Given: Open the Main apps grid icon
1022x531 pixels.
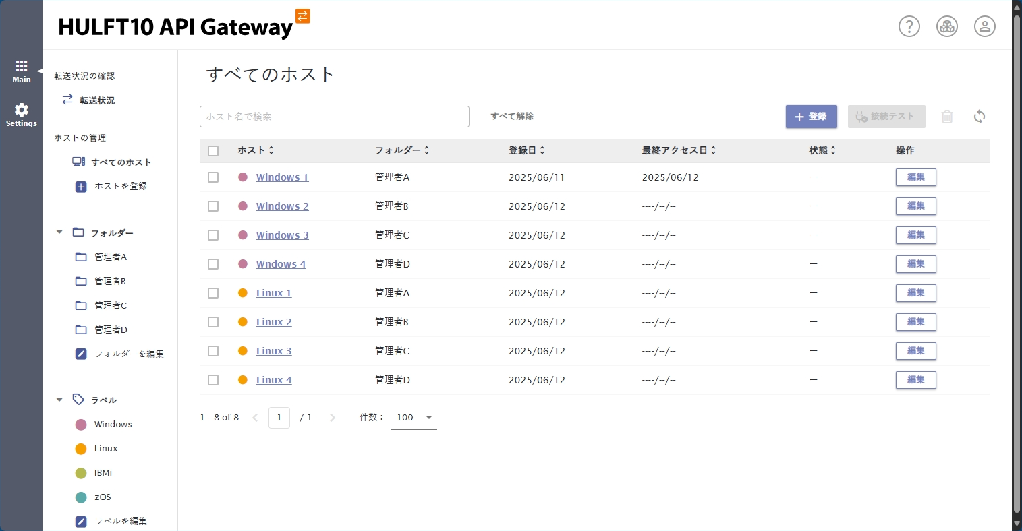Looking at the screenshot, I should tap(22, 66).
